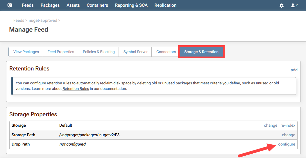
Task: Open Reporting & SCA section
Action: [131, 5]
